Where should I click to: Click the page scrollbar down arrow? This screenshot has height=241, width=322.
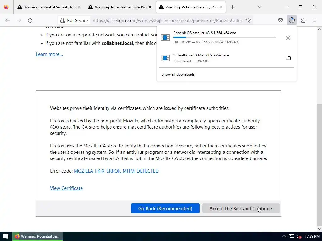(319, 229)
